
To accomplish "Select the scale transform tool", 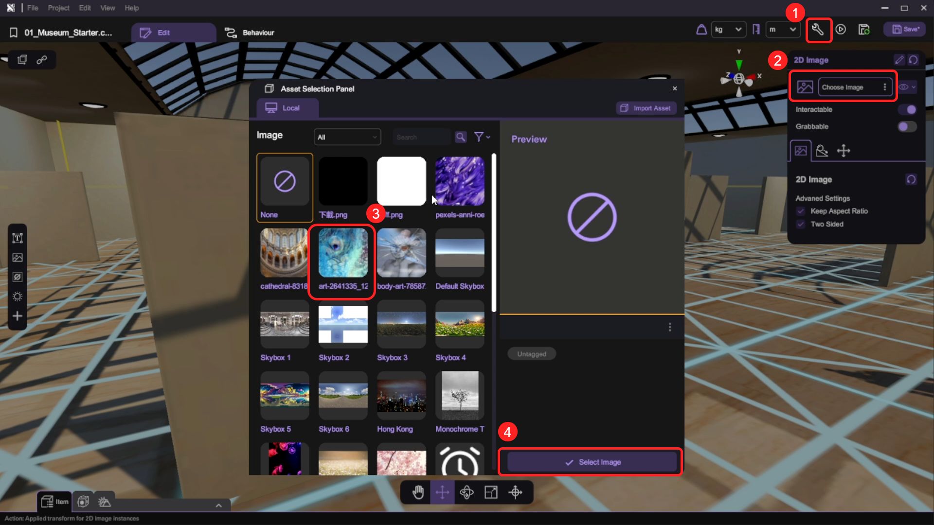I will coord(491,492).
